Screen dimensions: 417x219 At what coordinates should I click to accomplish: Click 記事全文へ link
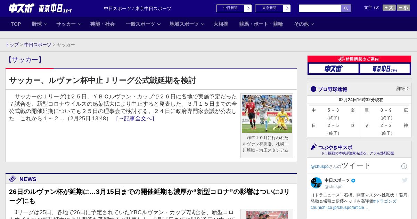tap(135, 119)
